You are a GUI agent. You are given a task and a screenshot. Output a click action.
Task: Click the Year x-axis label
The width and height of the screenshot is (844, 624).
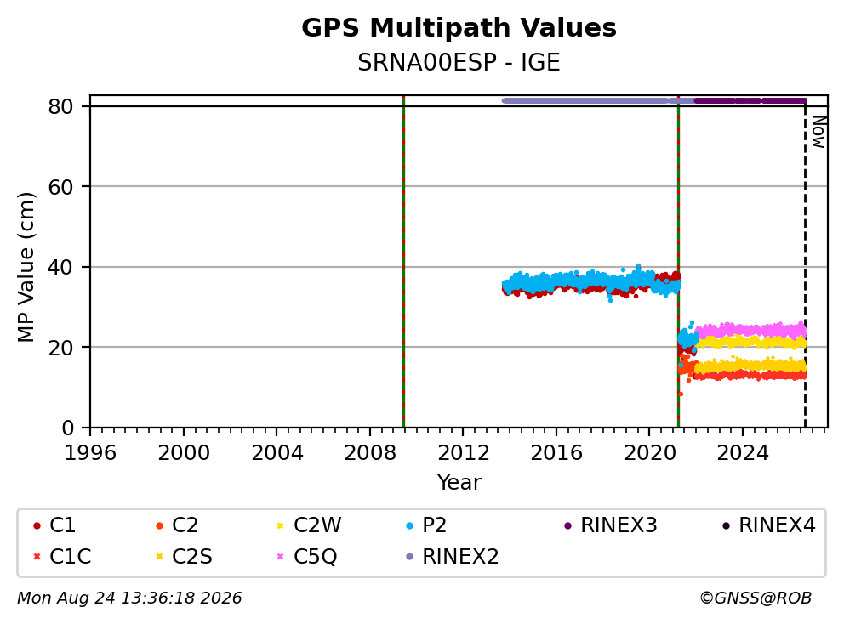[459, 482]
